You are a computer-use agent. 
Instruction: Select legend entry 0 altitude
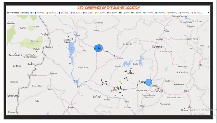[32, 13]
